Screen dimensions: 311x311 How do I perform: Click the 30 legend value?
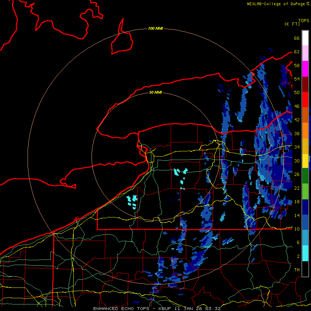point(297,161)
